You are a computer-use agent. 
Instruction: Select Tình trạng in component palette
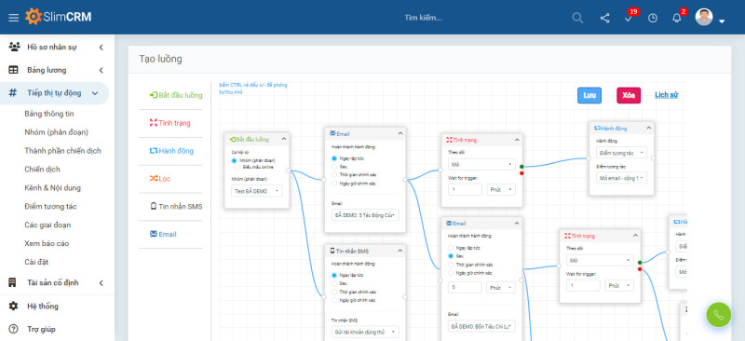(x=169, y=123)
